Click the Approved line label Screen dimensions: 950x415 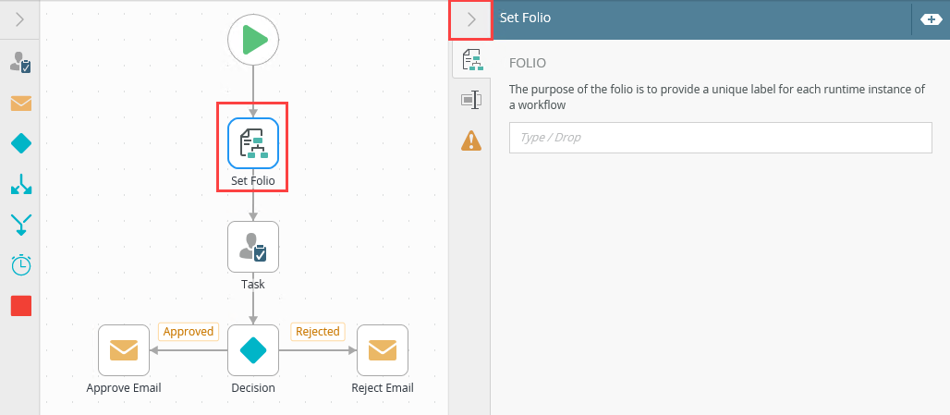tap(189, 332)
